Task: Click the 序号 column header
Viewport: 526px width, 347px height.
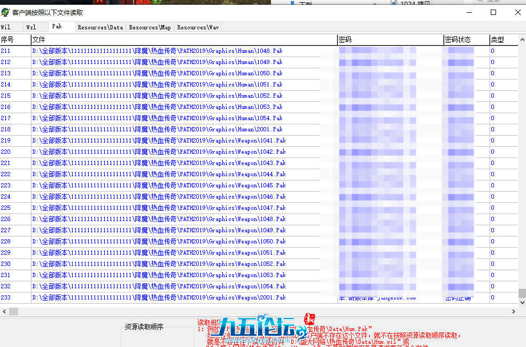Action: click(16, 40)
